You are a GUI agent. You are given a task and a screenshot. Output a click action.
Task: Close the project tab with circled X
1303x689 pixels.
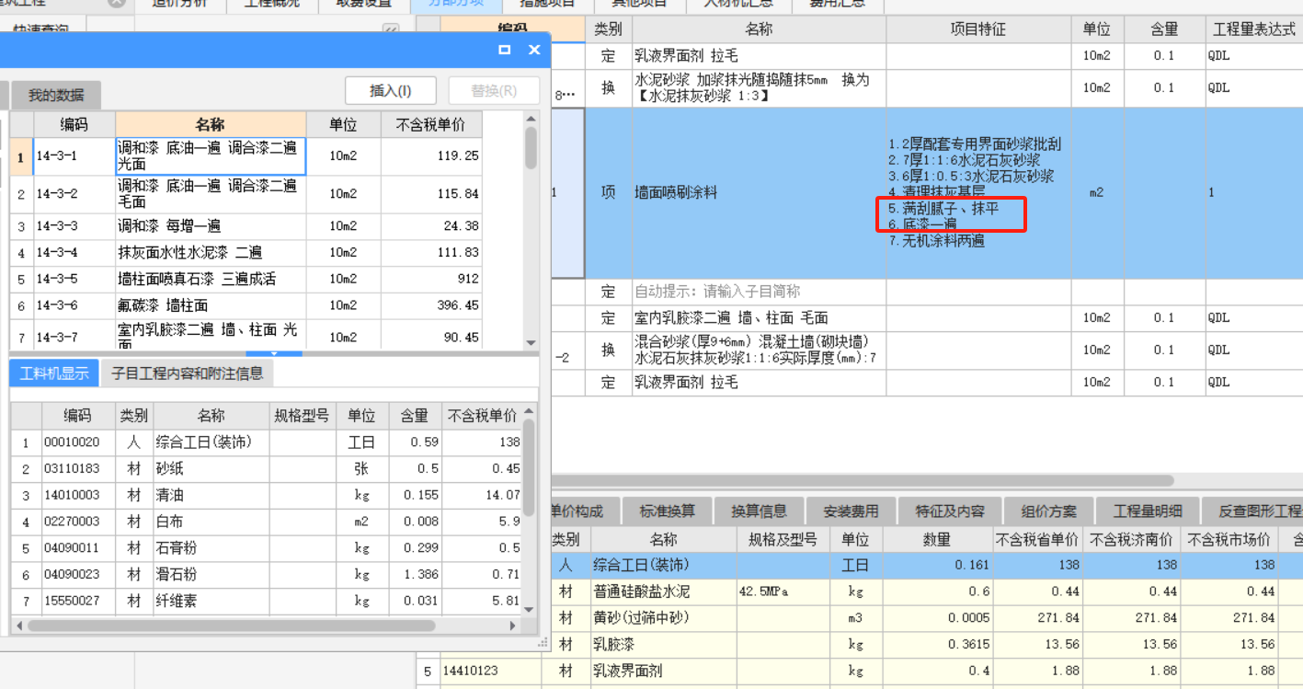pos(116,3)
